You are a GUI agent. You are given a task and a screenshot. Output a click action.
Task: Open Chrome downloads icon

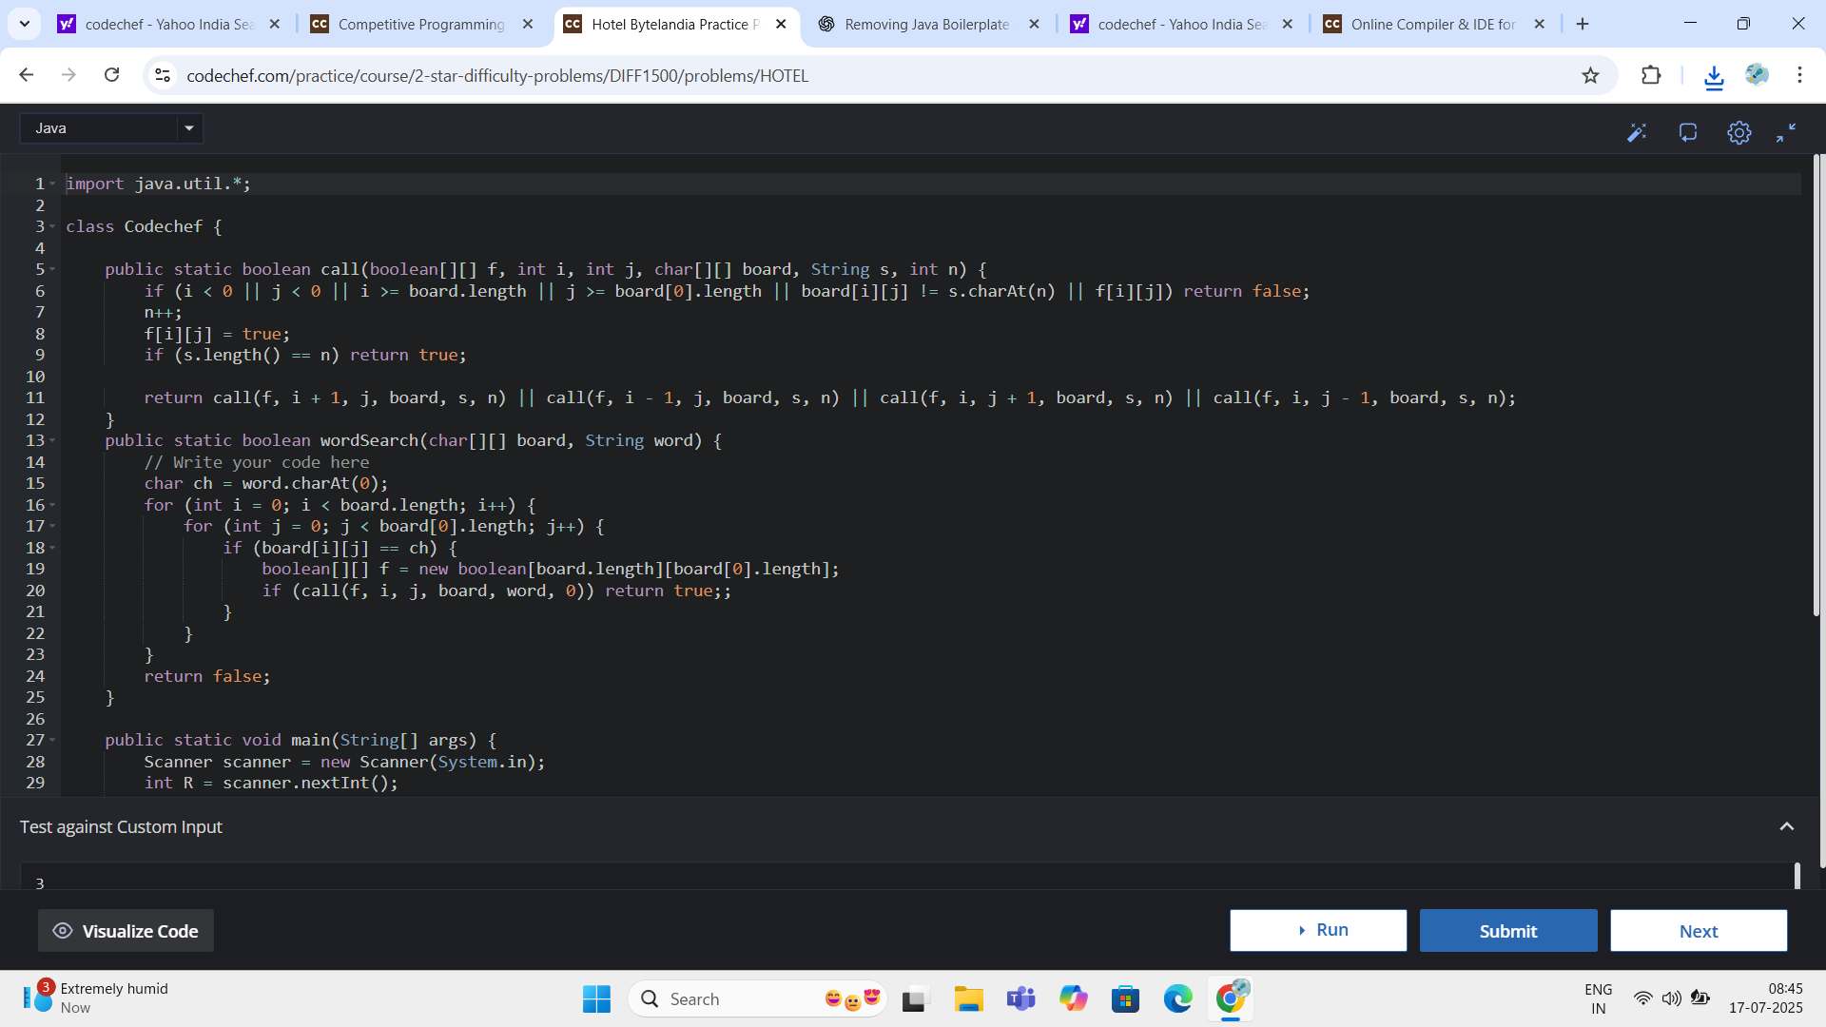[x=1714, y=76]
